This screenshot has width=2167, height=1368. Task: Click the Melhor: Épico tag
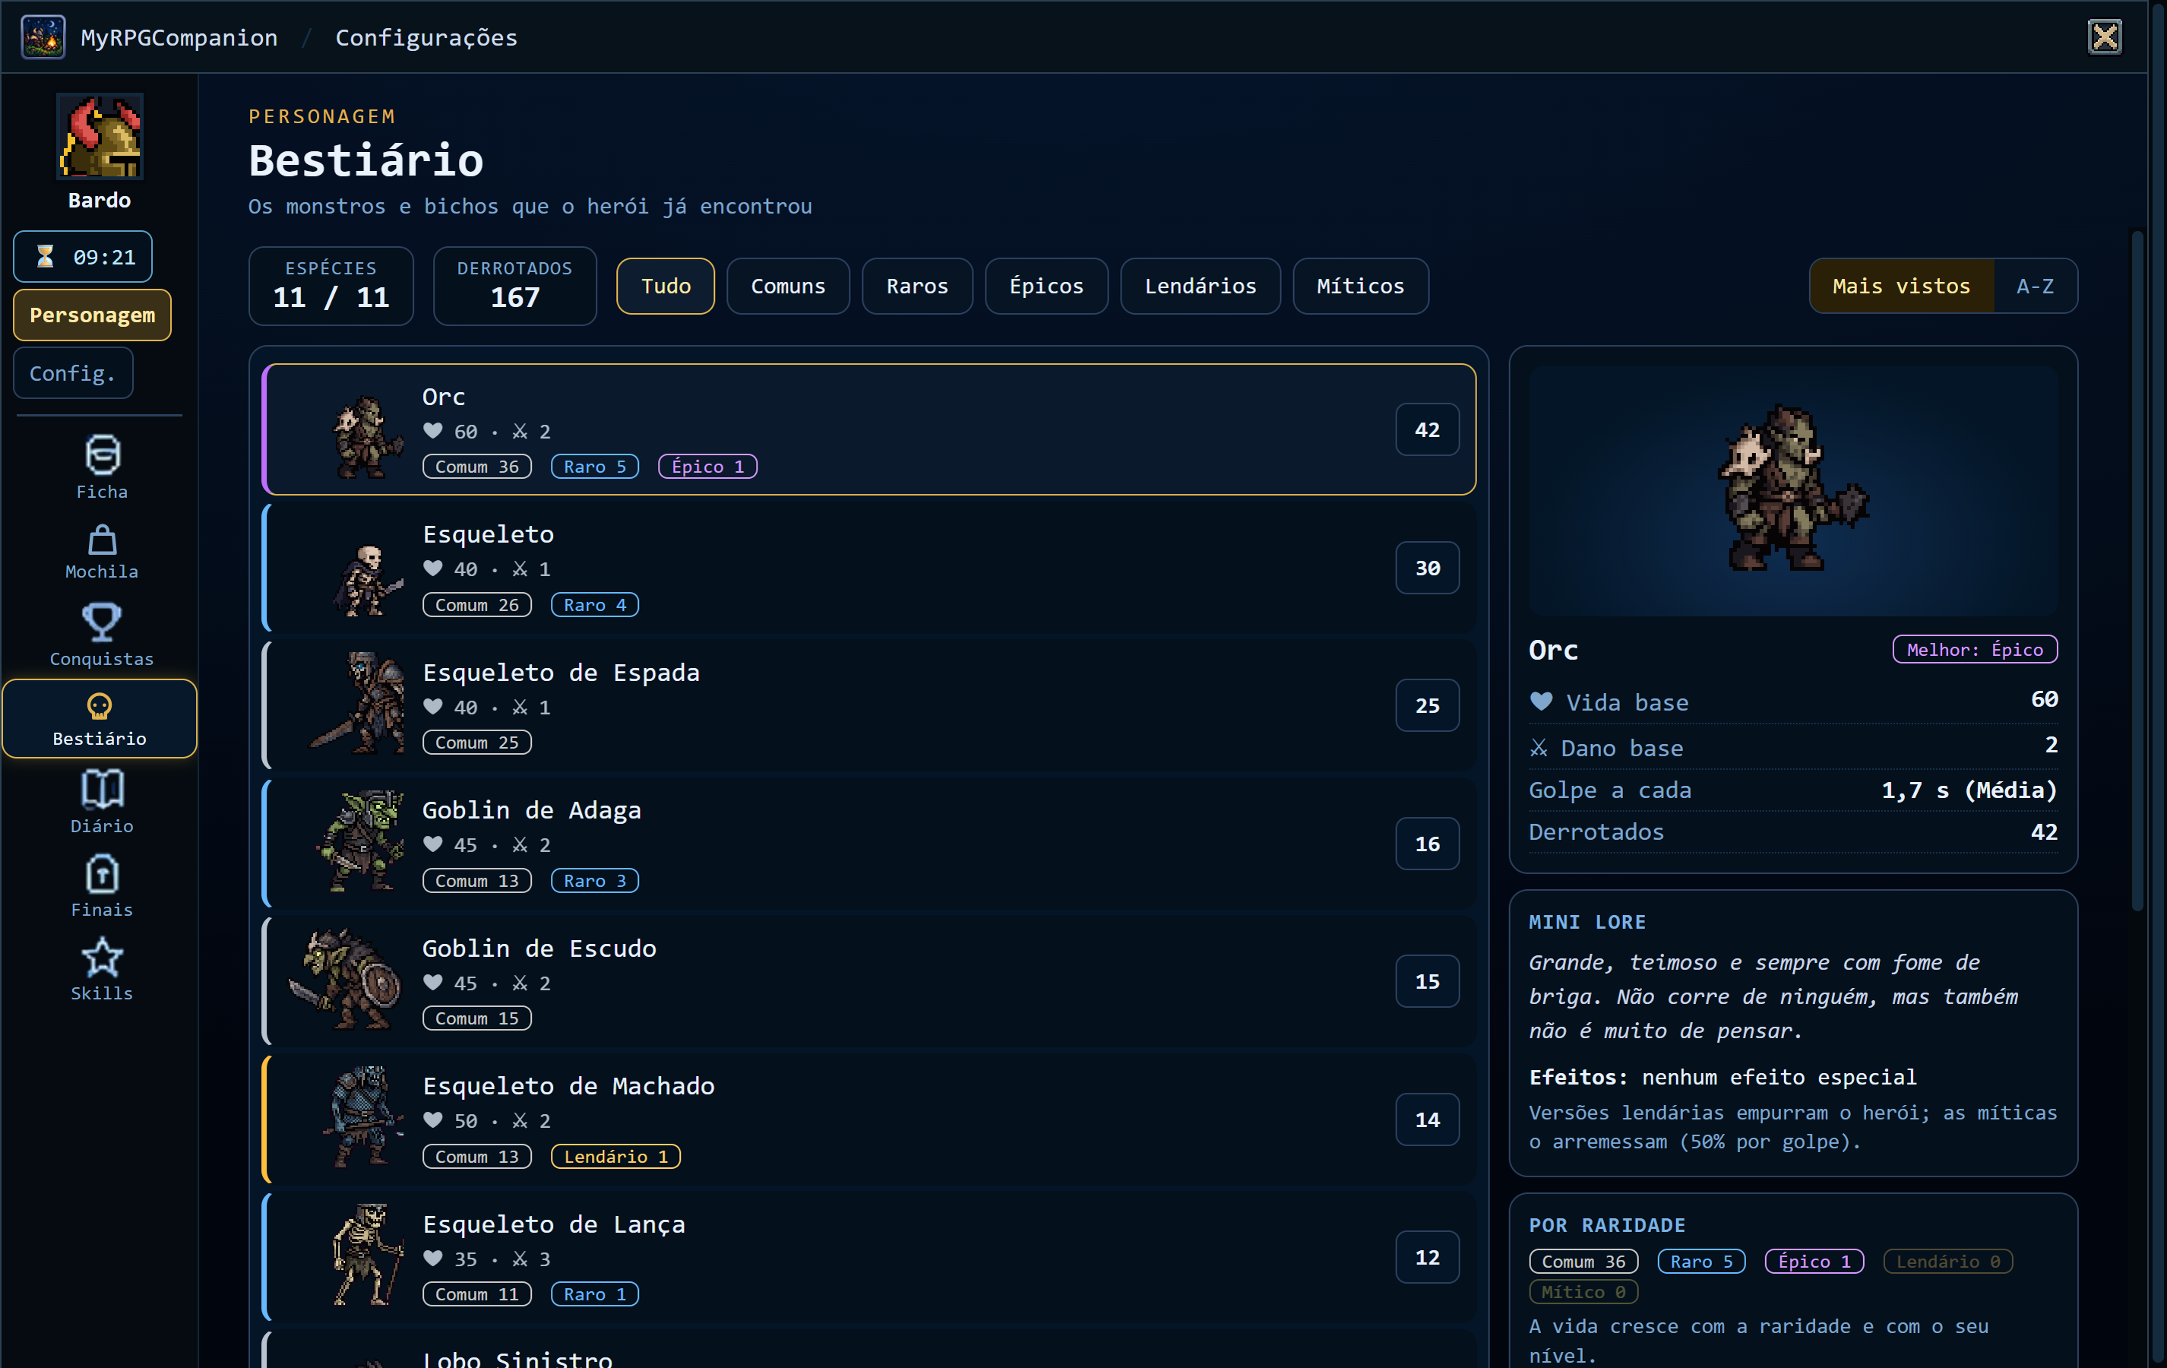[1976, 650]
